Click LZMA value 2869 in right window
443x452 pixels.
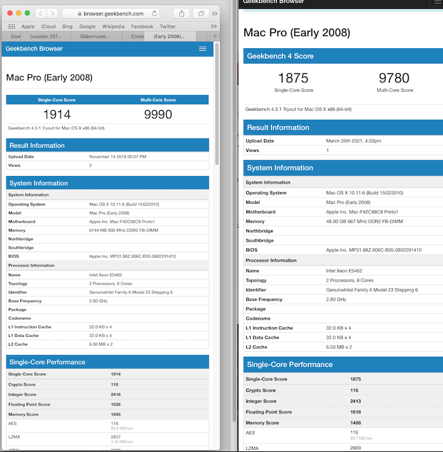tap(356, 448)
